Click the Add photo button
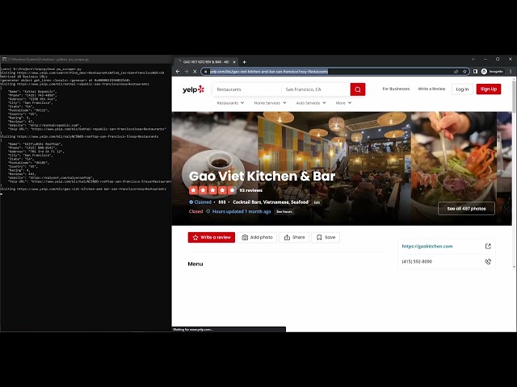The width and height of the screenshot is (517, 387). coord(257,237)
